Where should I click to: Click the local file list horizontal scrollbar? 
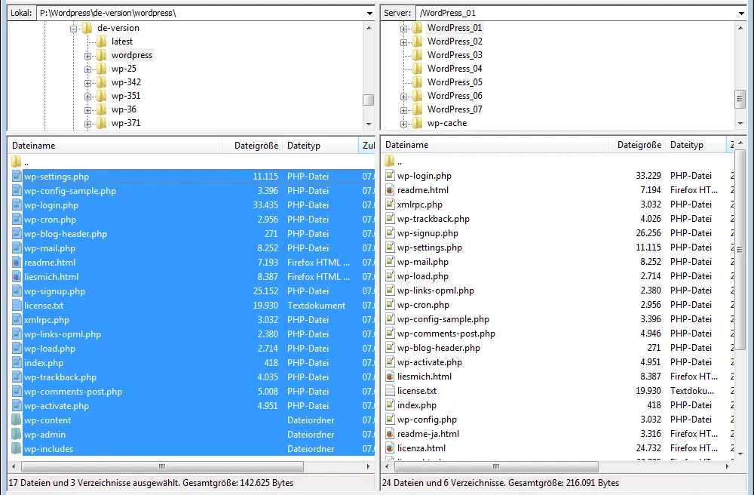[x=163, y=466]
